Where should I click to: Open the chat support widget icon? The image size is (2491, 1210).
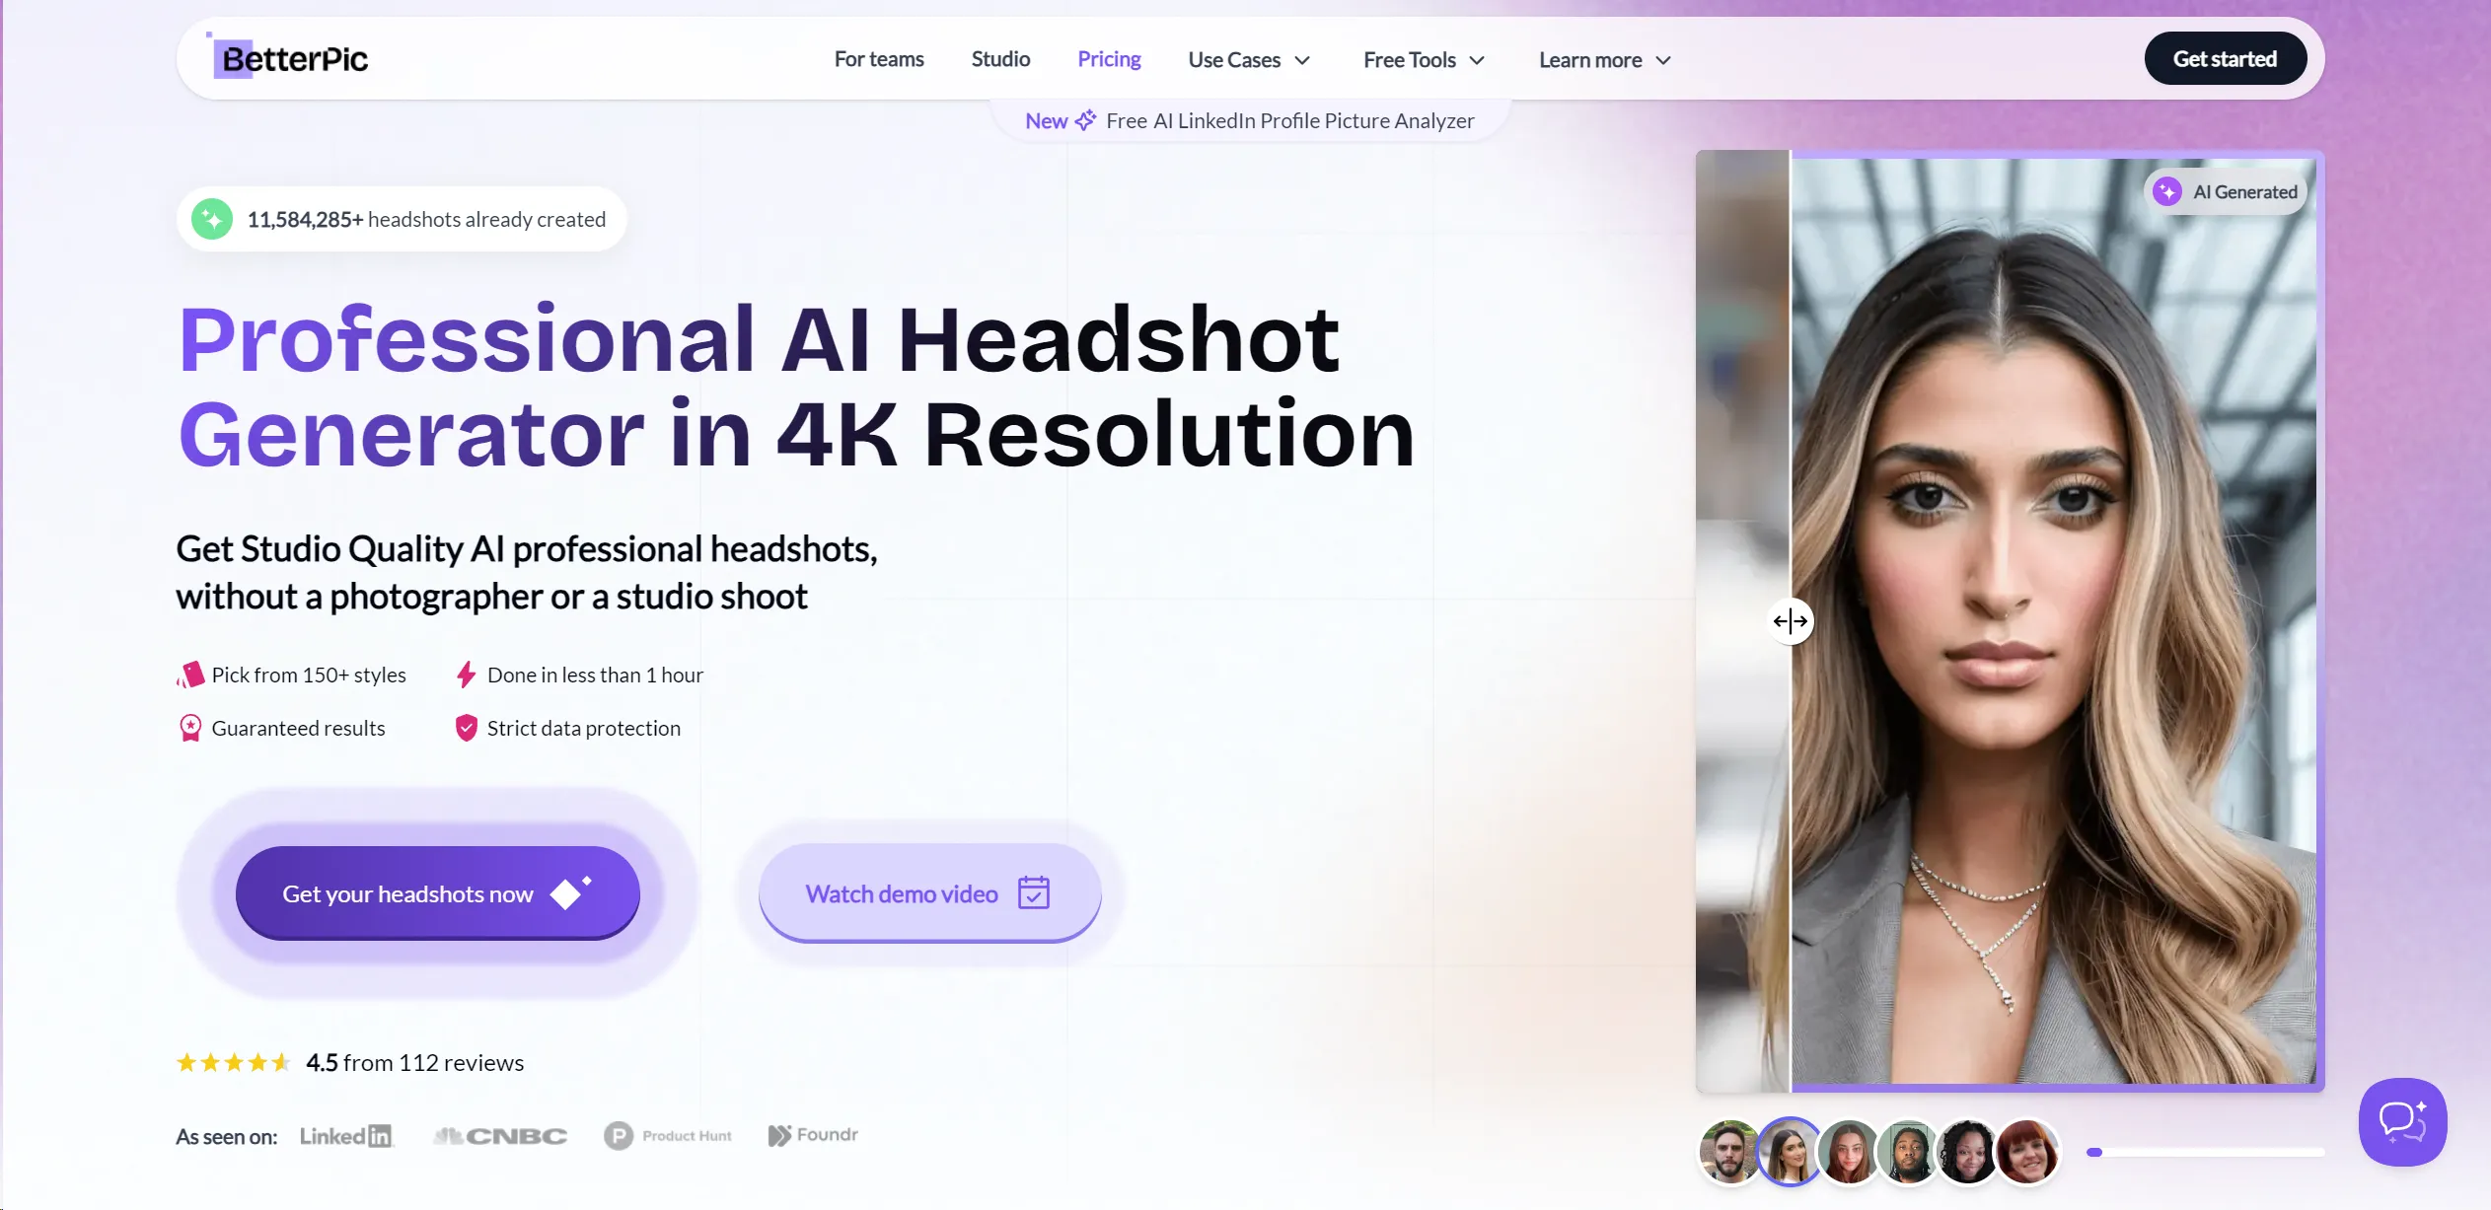pyautogui.click(x=2402, y=1121)
